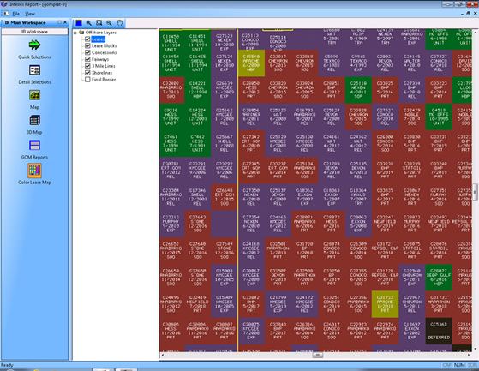Select the Zoom Window tool
The height and width of the screenshot is (371, 479).
99,23
